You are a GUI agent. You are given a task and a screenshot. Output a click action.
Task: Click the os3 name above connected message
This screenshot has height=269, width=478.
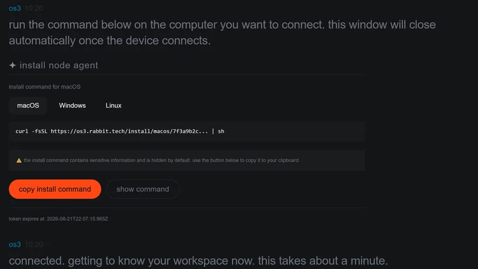[15, 244]
